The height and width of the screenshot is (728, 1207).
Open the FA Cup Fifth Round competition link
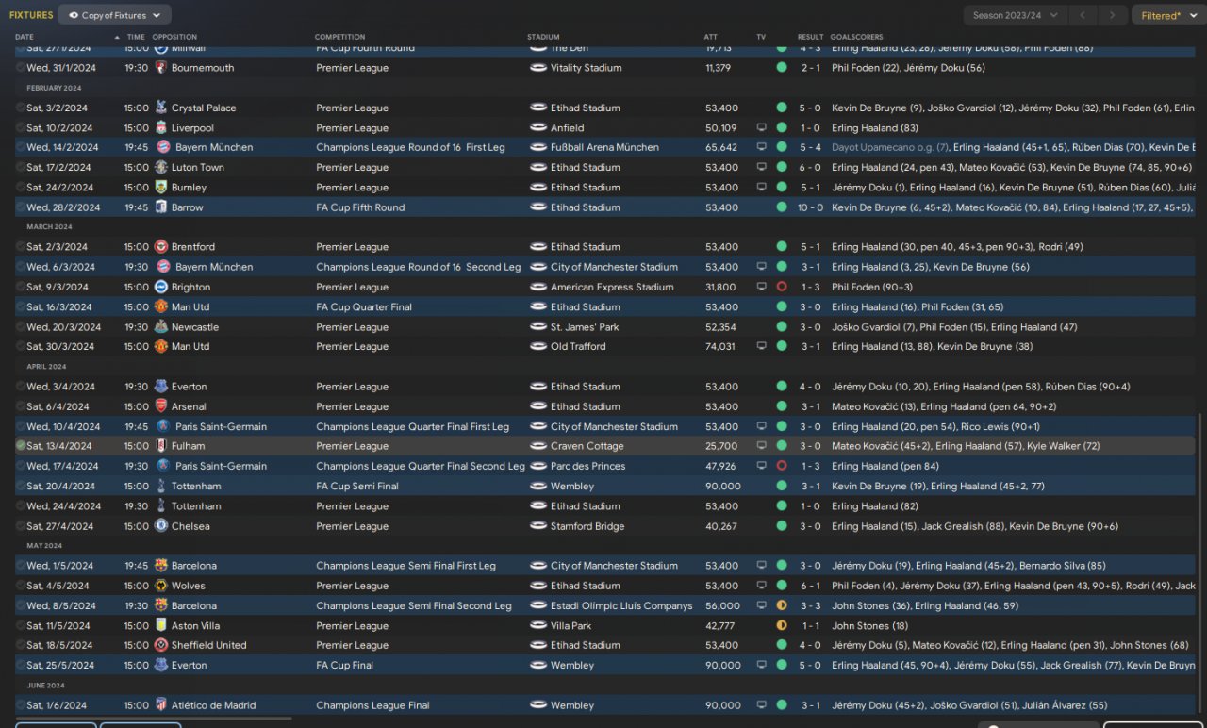[x=360, y=207]
